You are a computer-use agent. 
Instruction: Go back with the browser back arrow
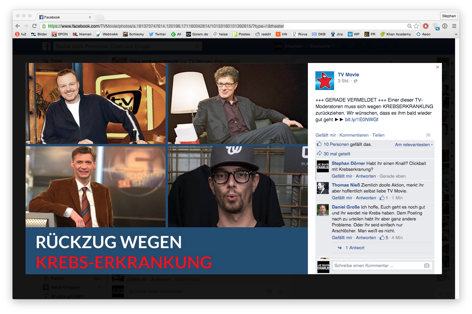click(x=18, y=26)
